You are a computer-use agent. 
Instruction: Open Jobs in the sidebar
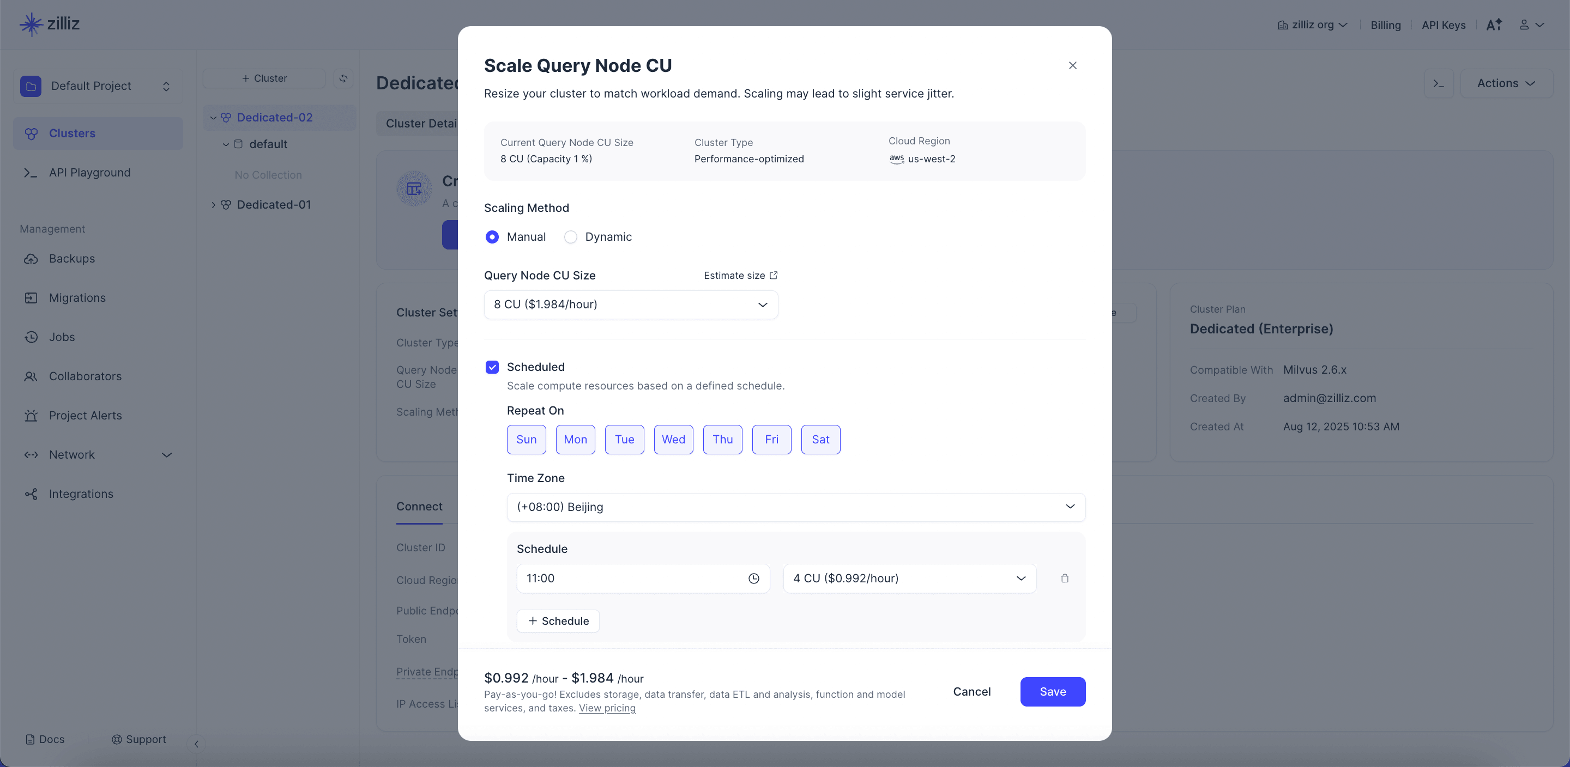click(98, 337)
